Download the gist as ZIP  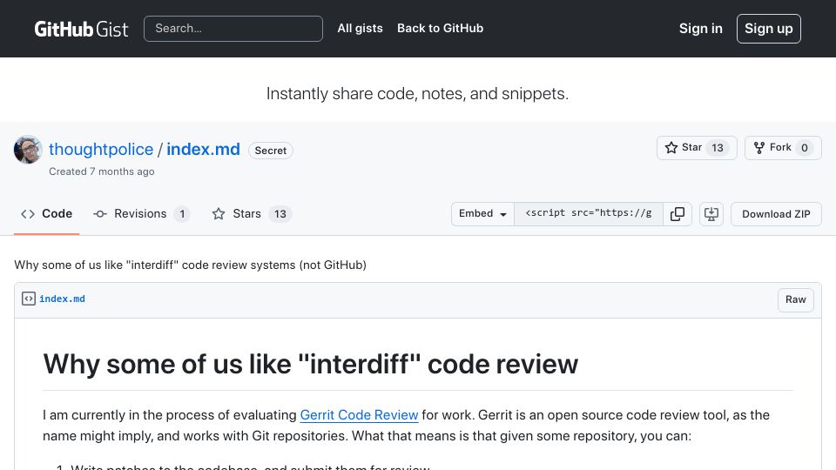[776, 214]
